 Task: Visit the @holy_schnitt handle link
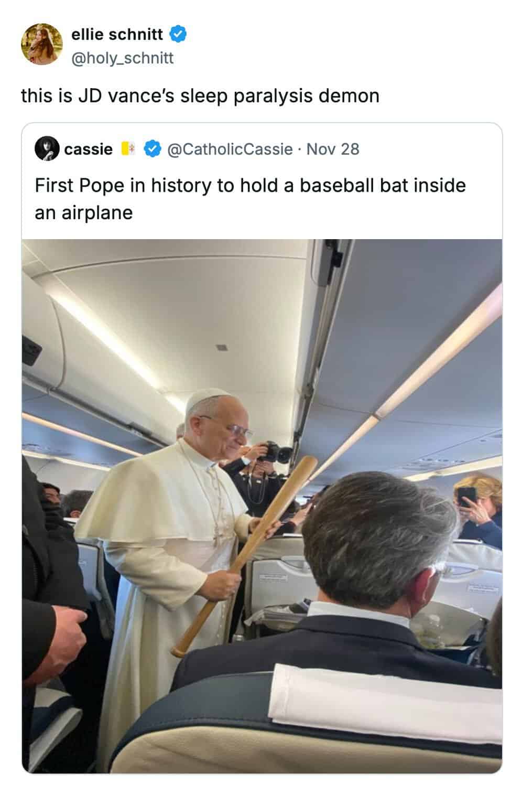[122, 58]
